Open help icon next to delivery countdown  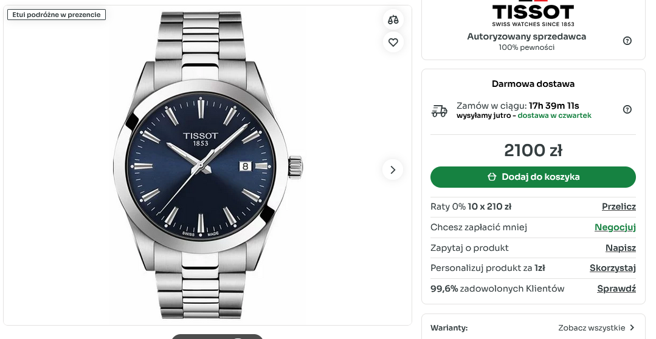(x=627, y=109)
